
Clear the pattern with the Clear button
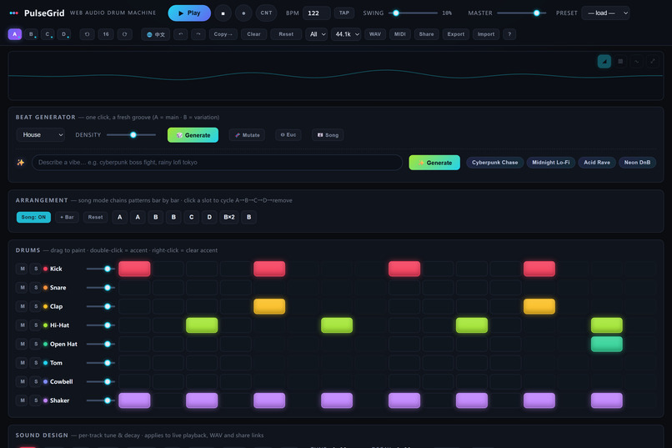tap(253, 34)
